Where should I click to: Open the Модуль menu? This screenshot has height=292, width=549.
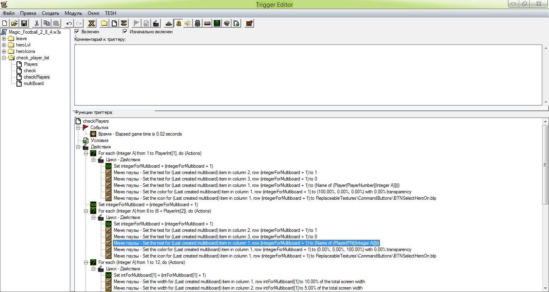tap(73, 13)
